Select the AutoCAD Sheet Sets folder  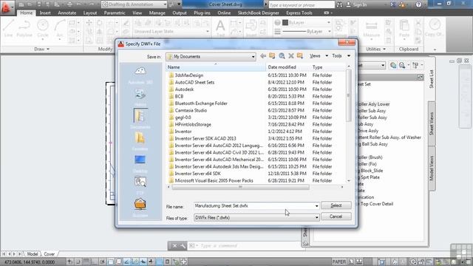[x=194, y=82]
